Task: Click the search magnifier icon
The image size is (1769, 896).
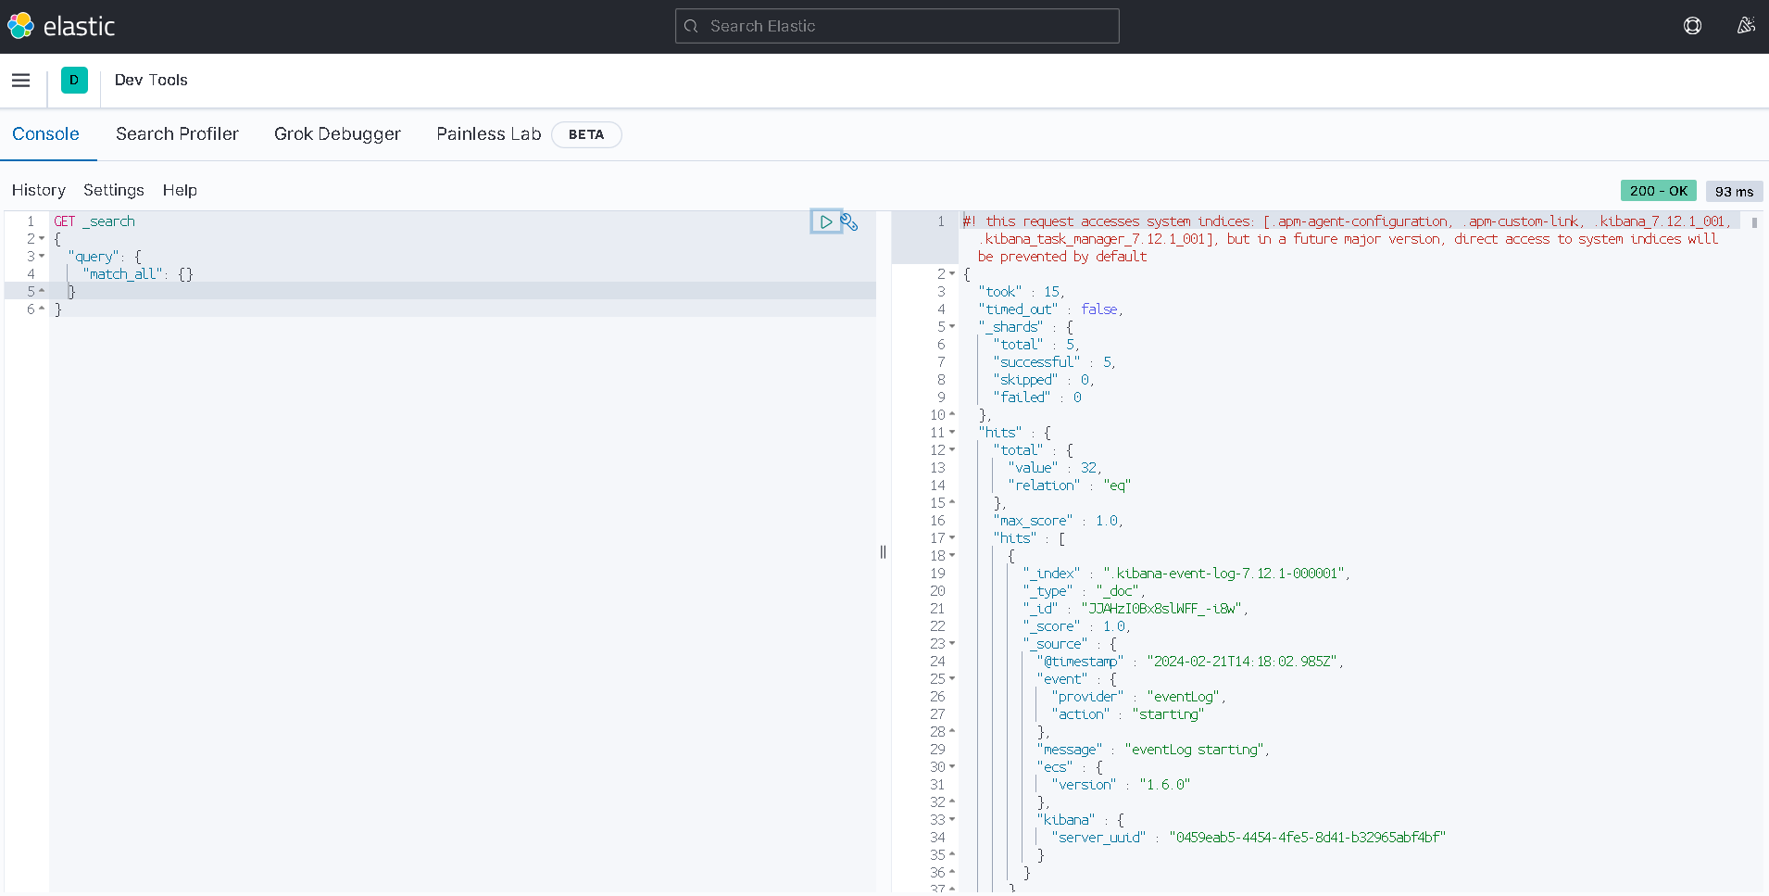Action: coord(691,26)
